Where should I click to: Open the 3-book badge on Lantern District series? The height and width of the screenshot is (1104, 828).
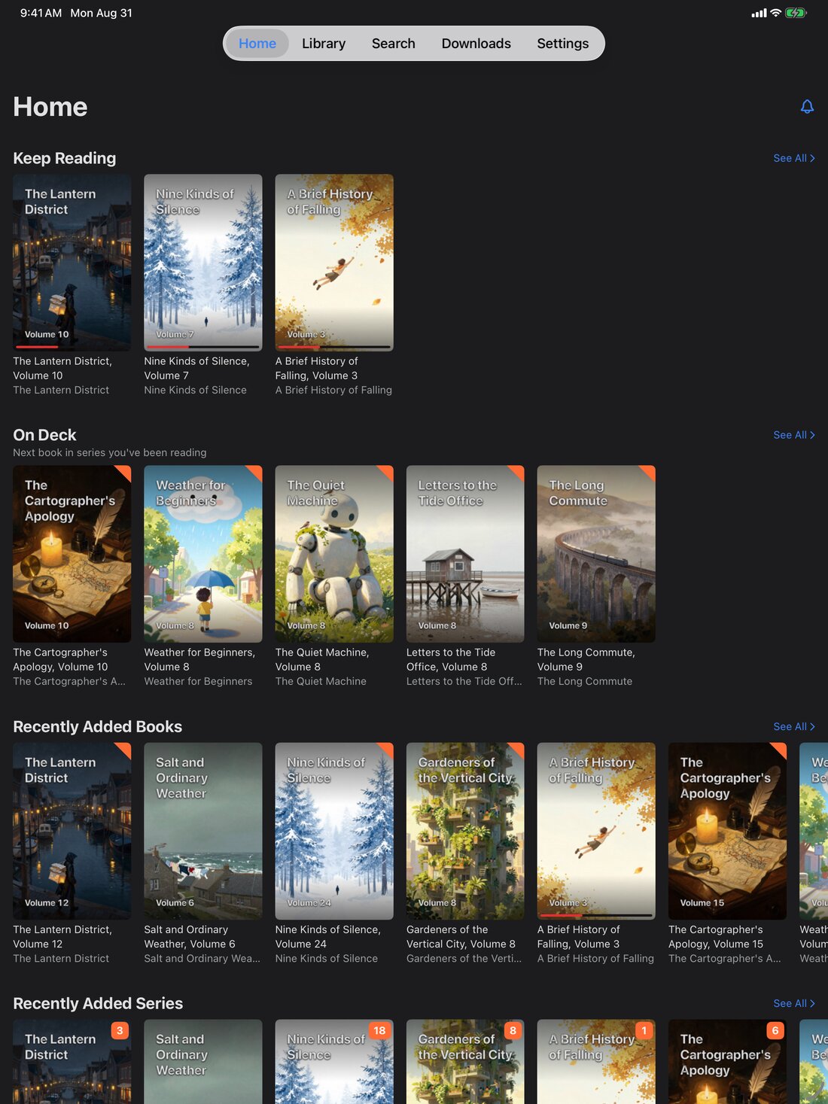pos(120,1030)
